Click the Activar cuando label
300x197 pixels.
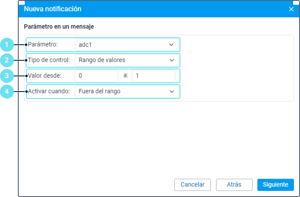(x=49, y=91)
